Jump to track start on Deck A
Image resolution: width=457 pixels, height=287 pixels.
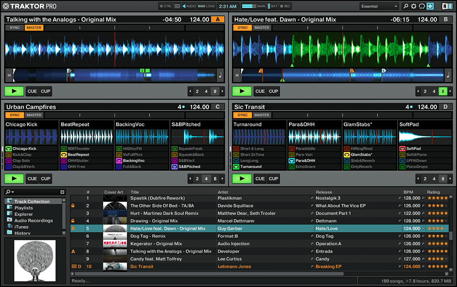click(8, 75)
